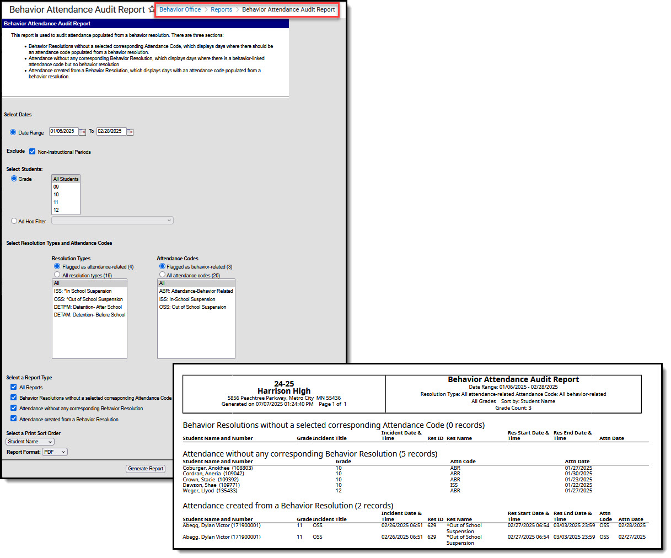Select the Date Range radio button
Viewport: 671px width, 558px height.
click(13, 132)
